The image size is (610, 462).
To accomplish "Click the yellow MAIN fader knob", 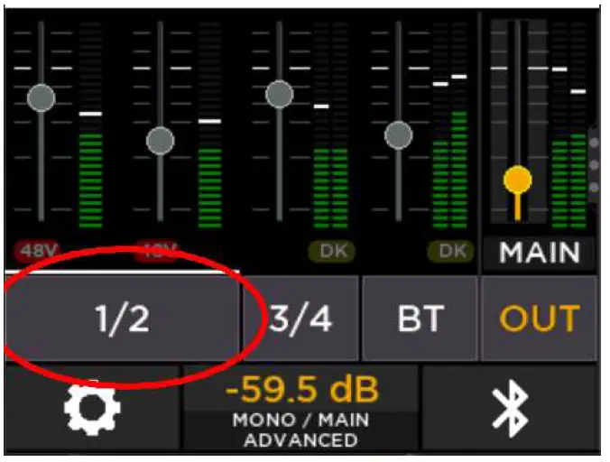I will pyautogui.click(x=517, y=180).
